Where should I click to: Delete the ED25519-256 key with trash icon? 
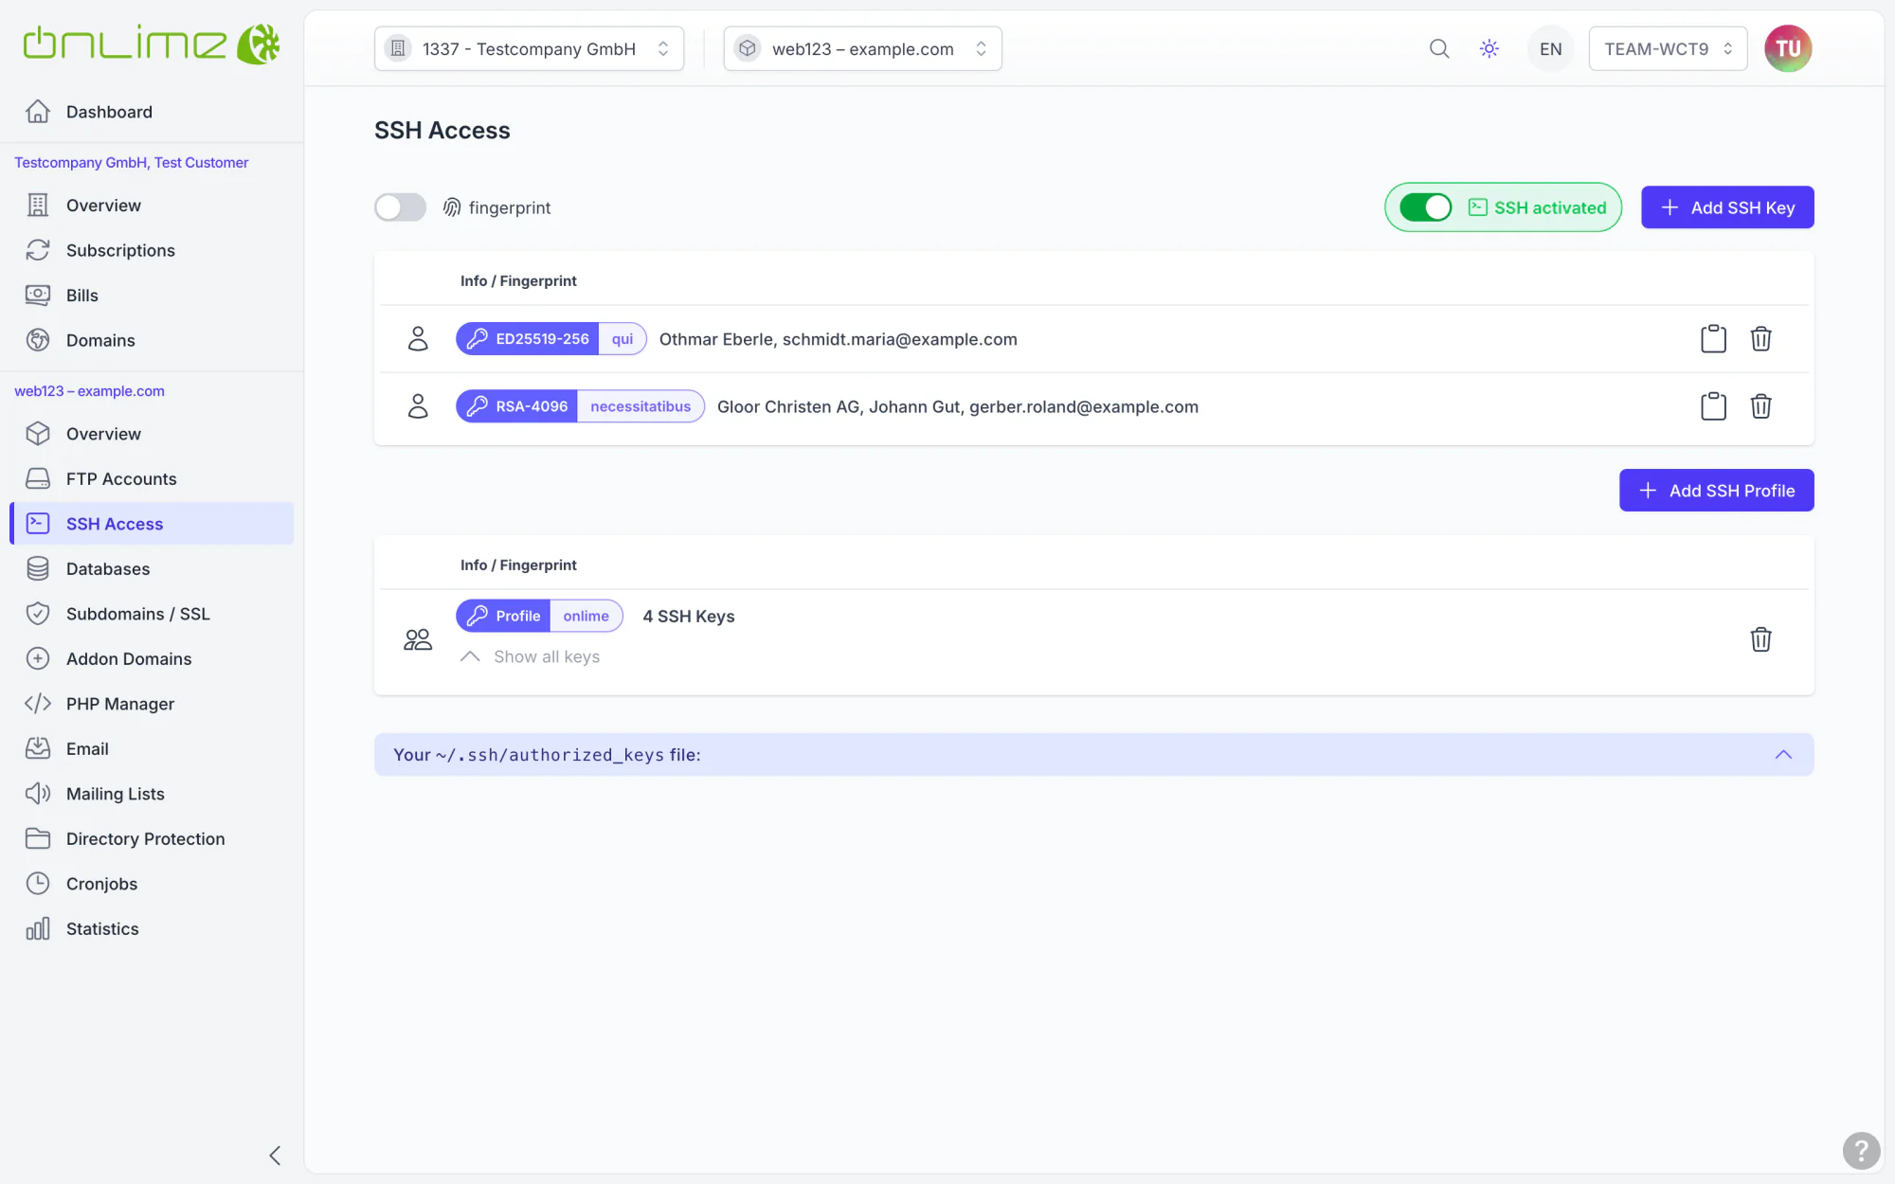(x=1760, y=339)
